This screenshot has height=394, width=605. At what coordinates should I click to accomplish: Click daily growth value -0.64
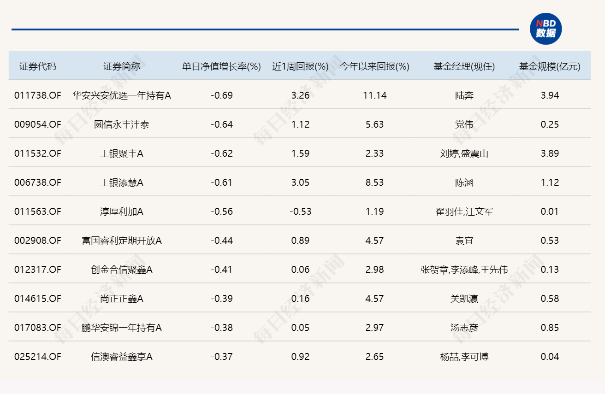tap(222, 124)
